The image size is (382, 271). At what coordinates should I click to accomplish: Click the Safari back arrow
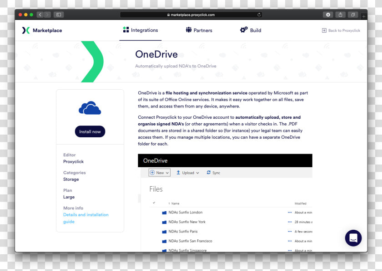click(40, 15)
